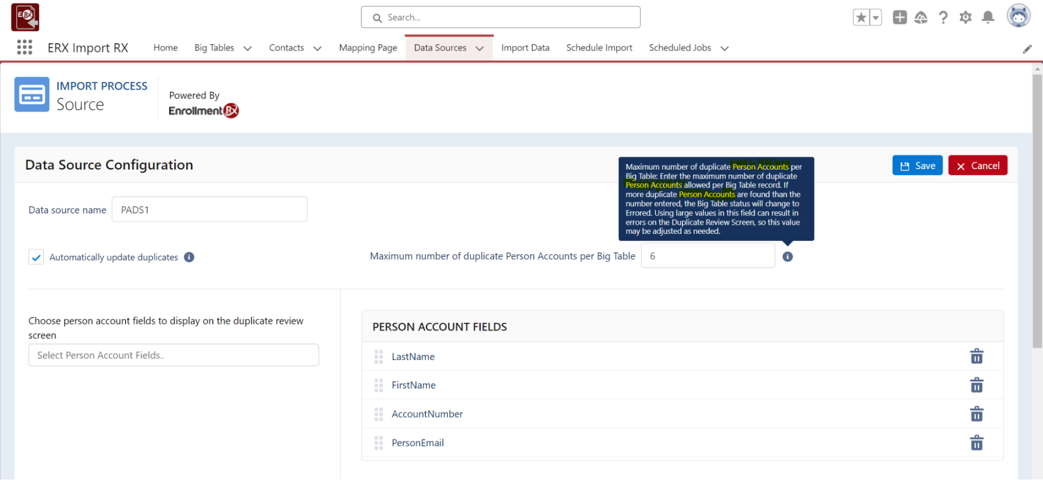Screen dimensions: 1043x480
Task: Delete the LastName field row
Action: [976, 356]
